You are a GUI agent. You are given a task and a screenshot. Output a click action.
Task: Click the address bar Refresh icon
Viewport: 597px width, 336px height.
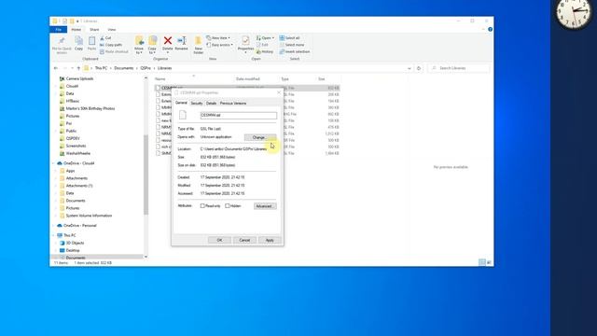(419, 68)
